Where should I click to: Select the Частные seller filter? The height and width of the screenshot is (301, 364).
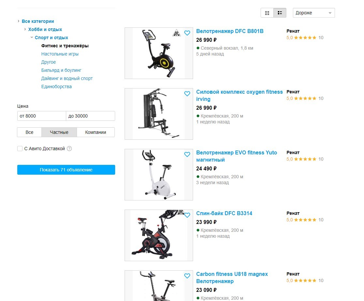click(59, 132)
